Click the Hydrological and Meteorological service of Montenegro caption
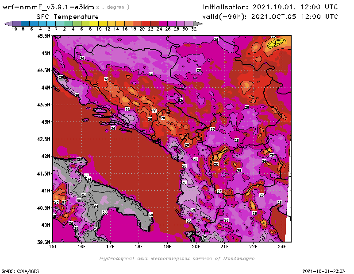The height and width of the screenshot is (274, 354). tap(177, 258)
